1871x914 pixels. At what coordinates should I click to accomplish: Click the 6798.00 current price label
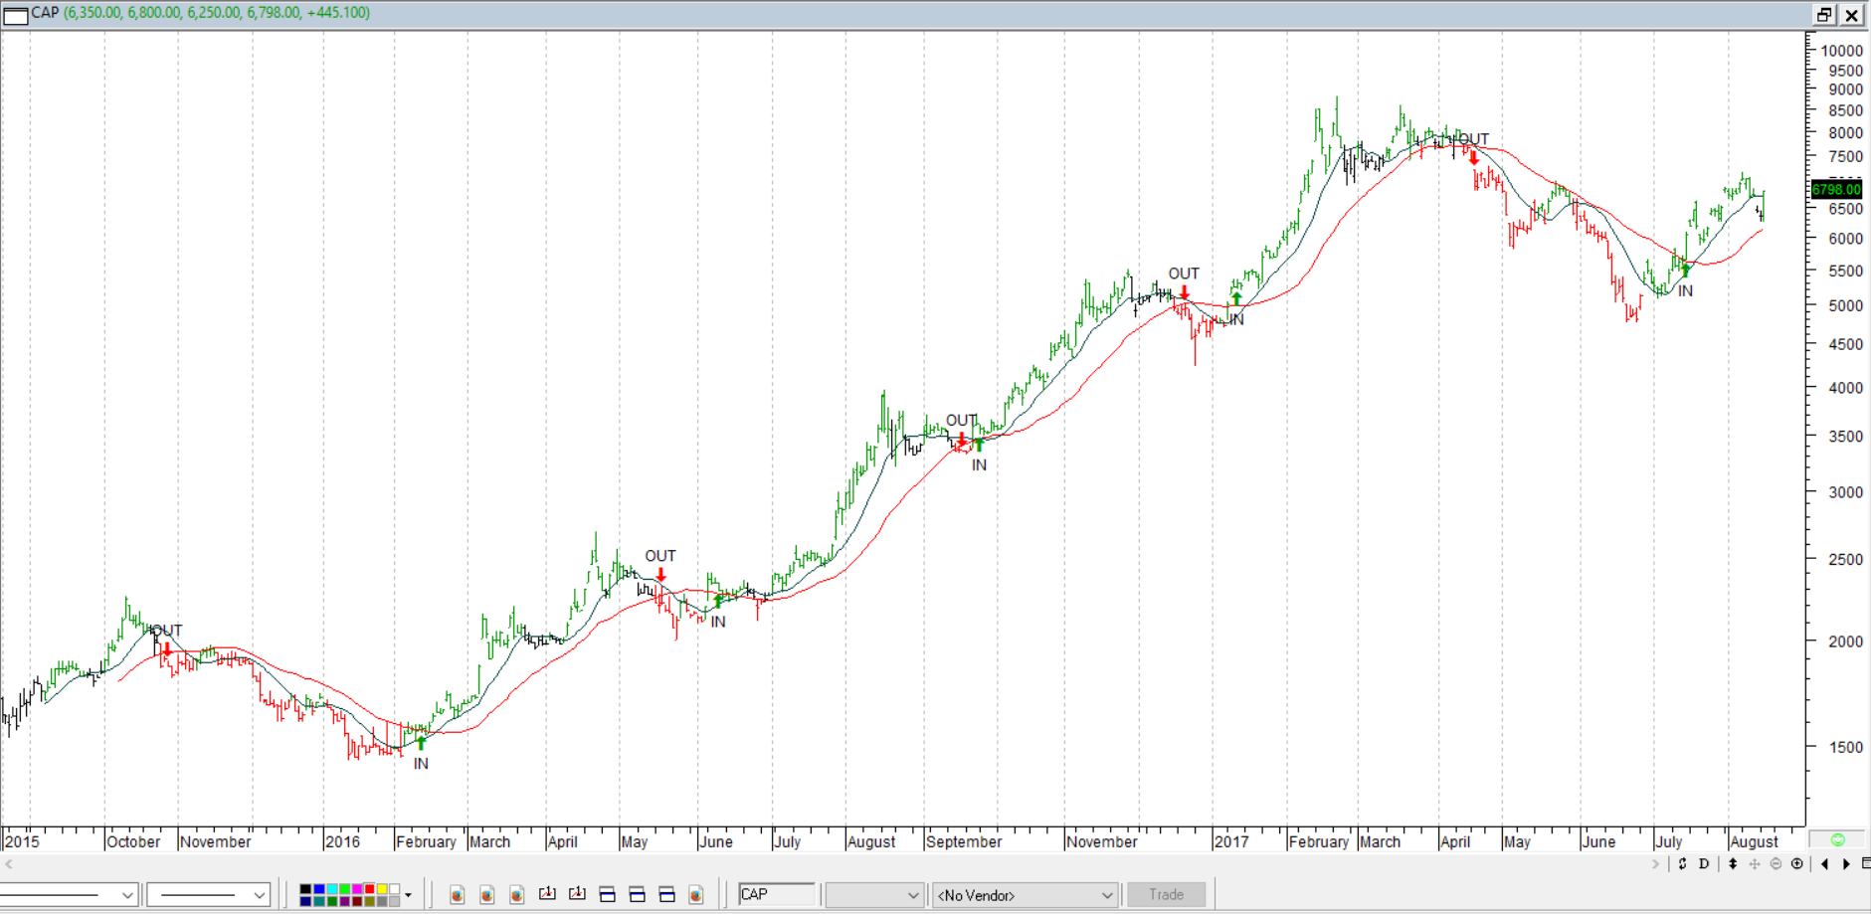(1835, 189)
